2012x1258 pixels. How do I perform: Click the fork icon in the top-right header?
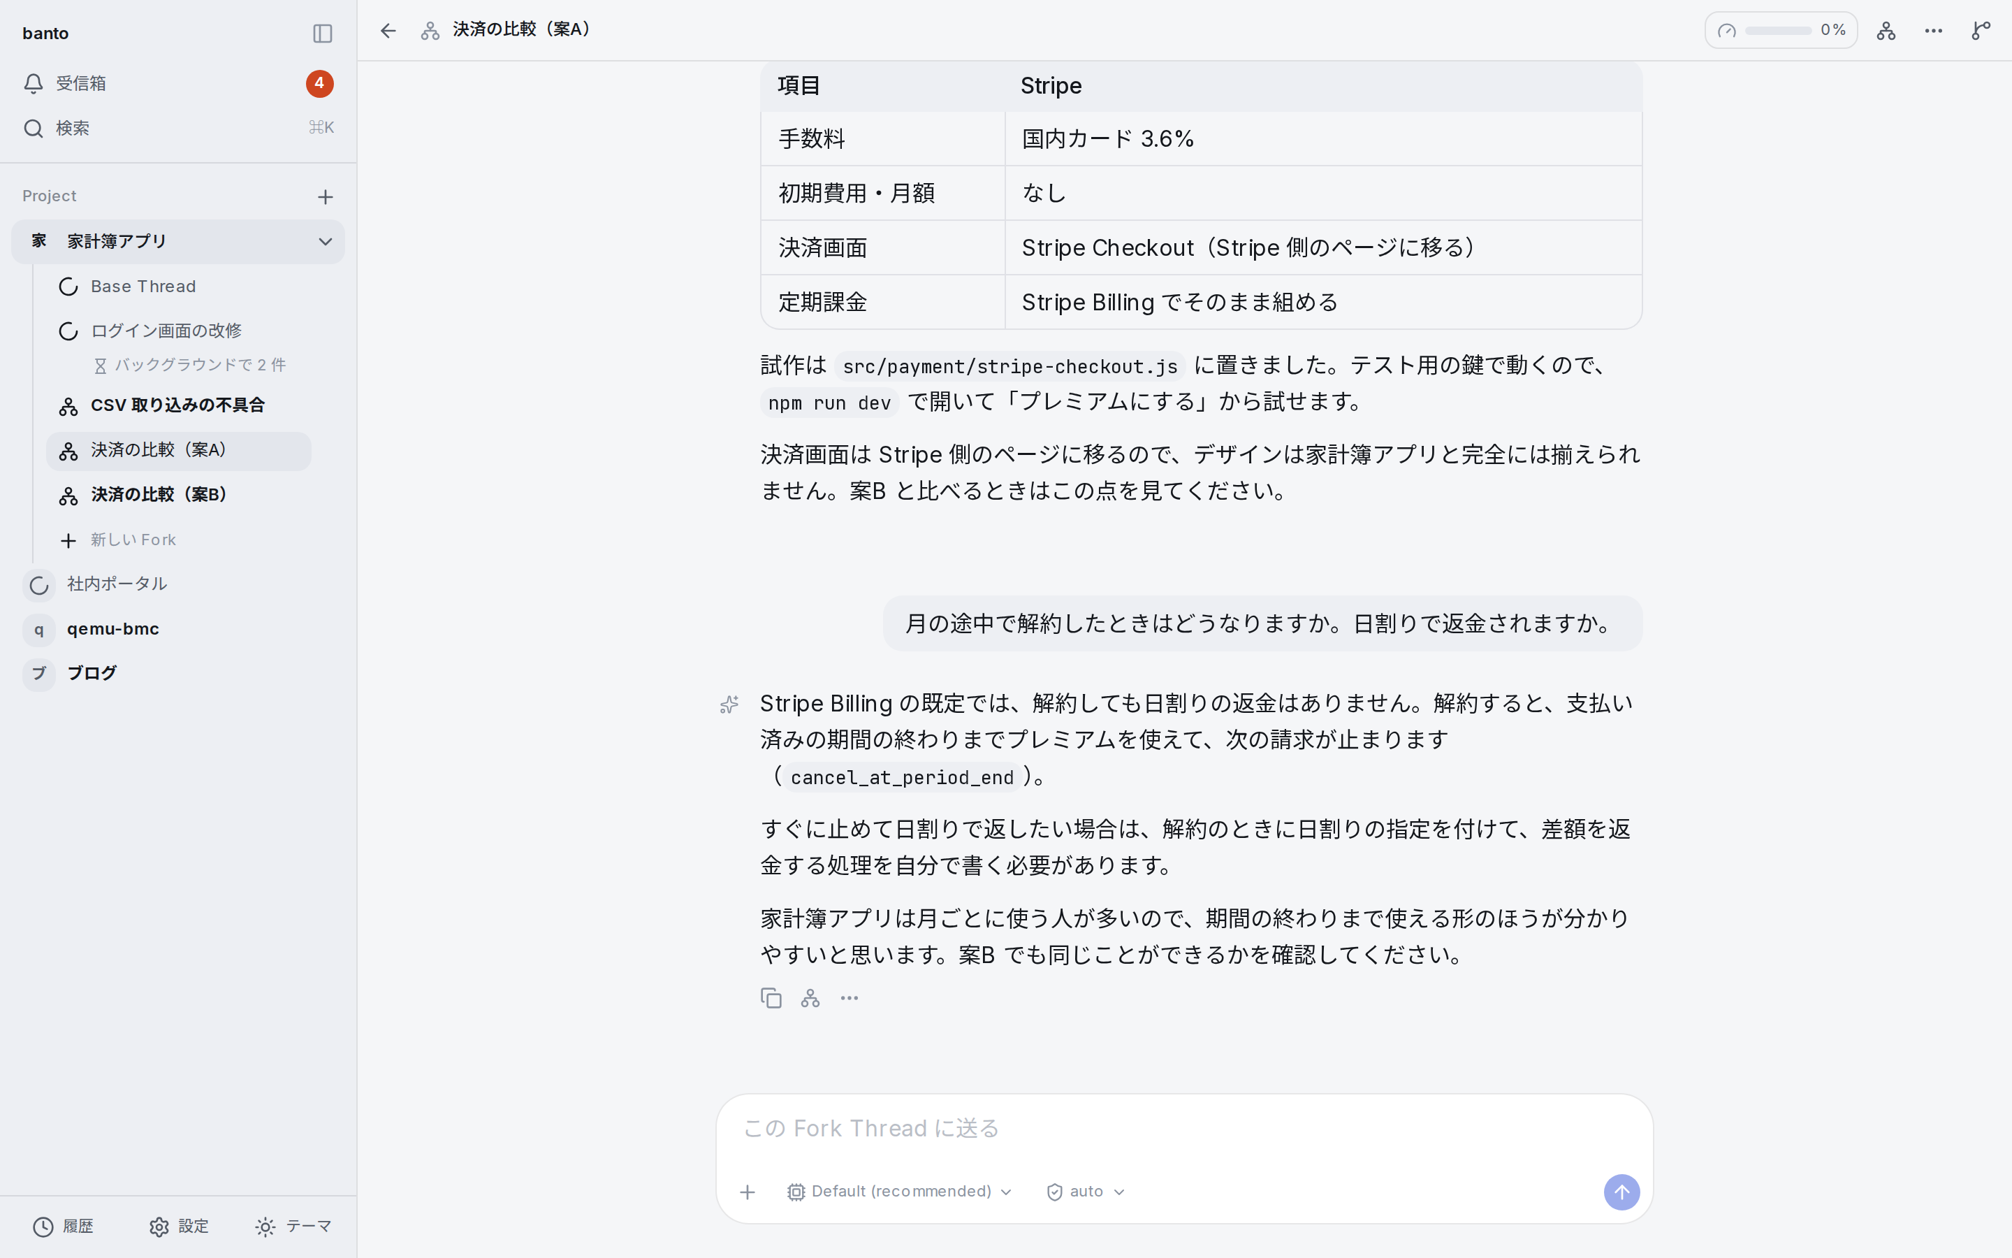point(1886,31)
